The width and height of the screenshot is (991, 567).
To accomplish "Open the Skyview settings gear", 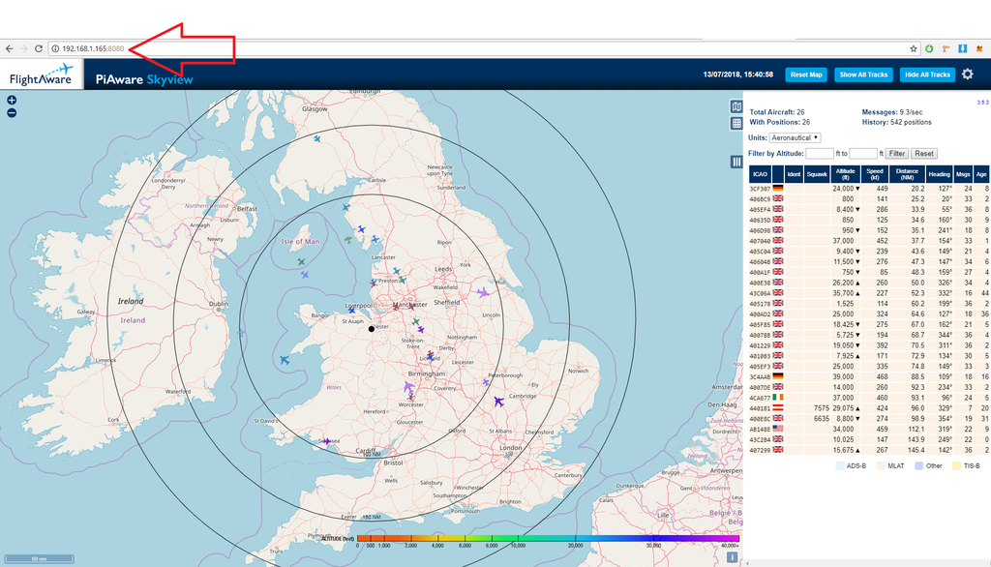I will [967, 75].
